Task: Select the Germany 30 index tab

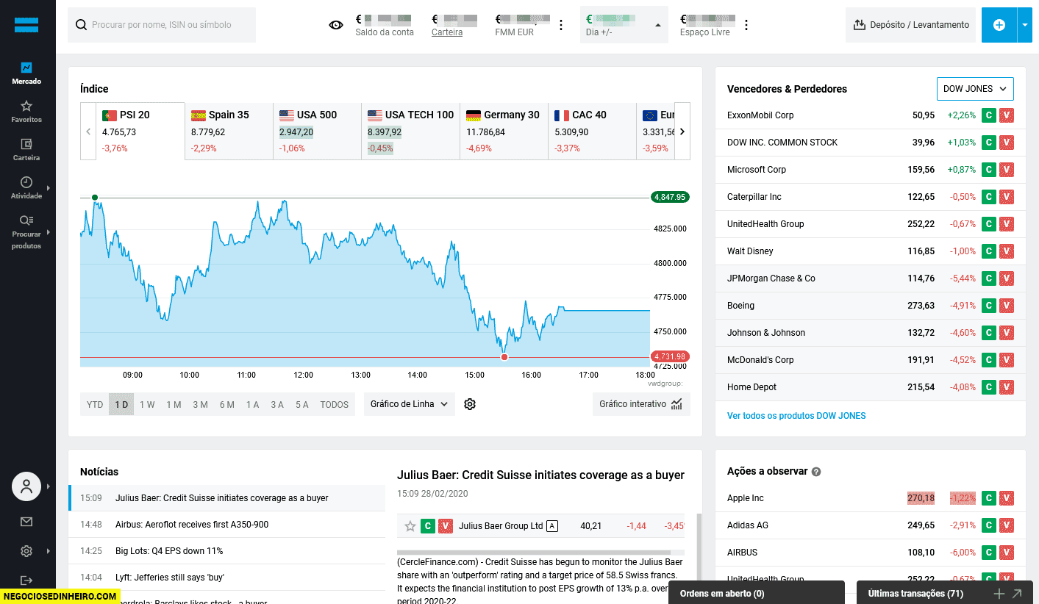Action: pos(504,131)
